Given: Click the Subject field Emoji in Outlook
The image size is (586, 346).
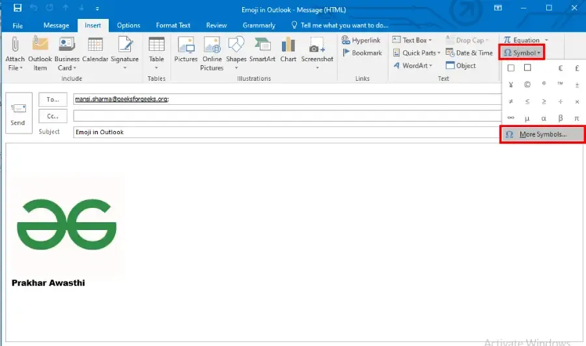Looking at the screenshot, I should tap(287, 132).
